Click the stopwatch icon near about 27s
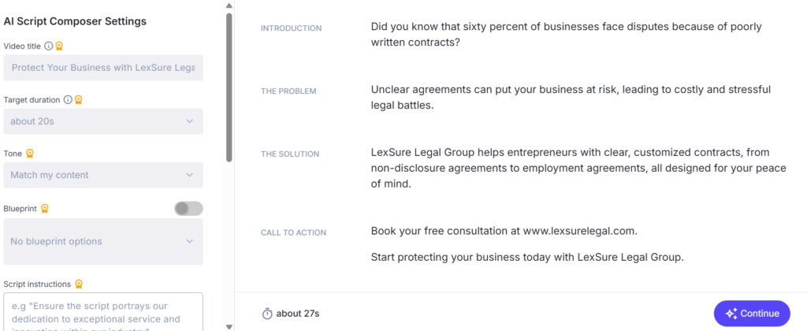The height and width of the screenshot is (331, 807). pos(267,314)
